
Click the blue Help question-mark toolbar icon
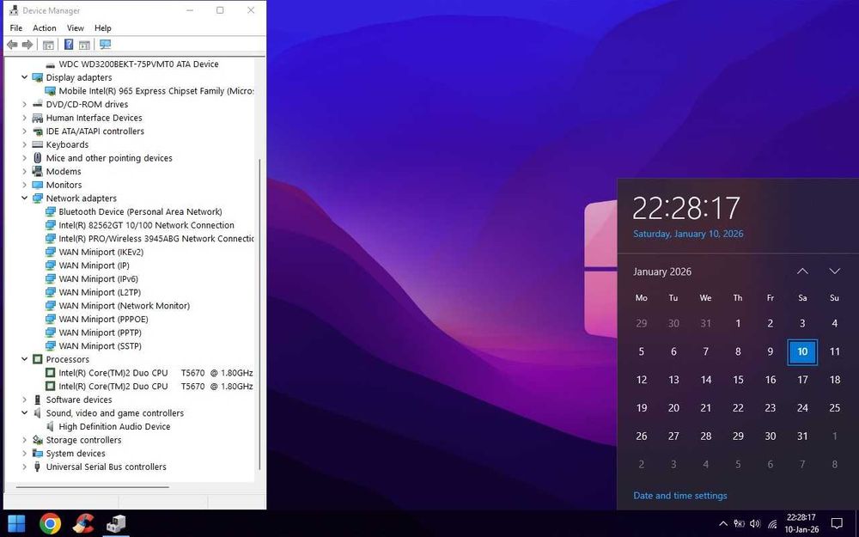[69, 45]
